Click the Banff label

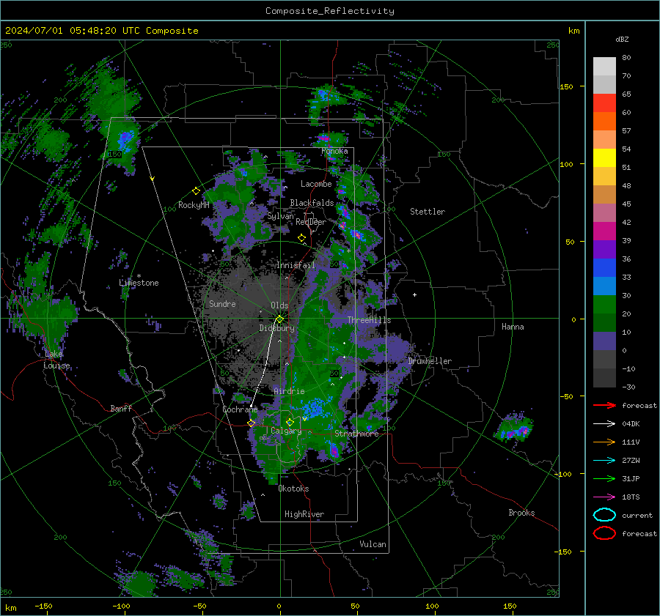(x=121, y=409)
